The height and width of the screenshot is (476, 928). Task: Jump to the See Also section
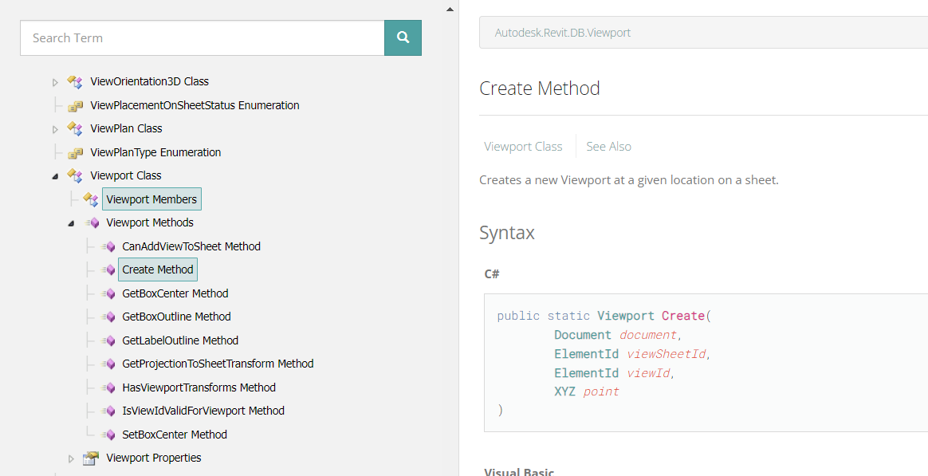click(608, 147)
